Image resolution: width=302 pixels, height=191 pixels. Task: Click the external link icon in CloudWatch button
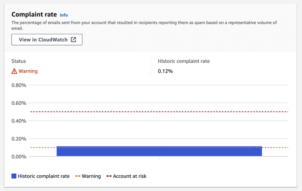coord(74,40)
